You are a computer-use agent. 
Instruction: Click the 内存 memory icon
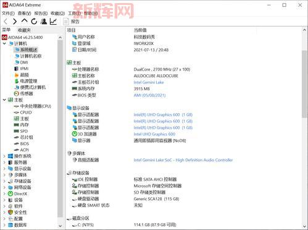[x=17, y=125]
